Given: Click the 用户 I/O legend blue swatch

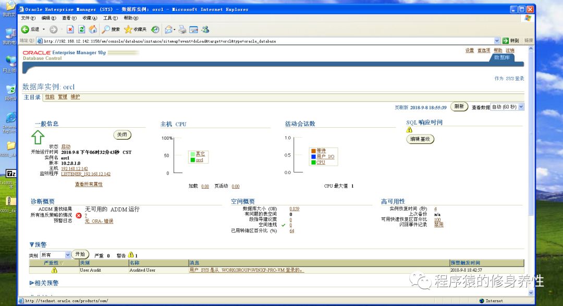Looking at the screenshot, I should click(x=313, y=156).
